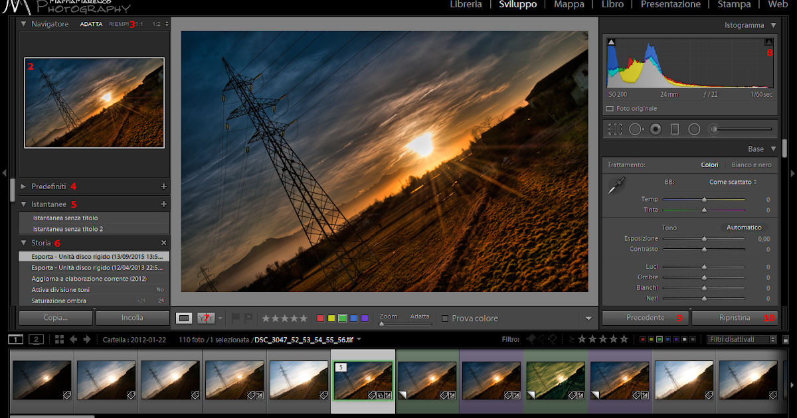Select the Spot Removal tool
Image resolution: width=797 pixels, height=418 pixels.
click(636, 129)
